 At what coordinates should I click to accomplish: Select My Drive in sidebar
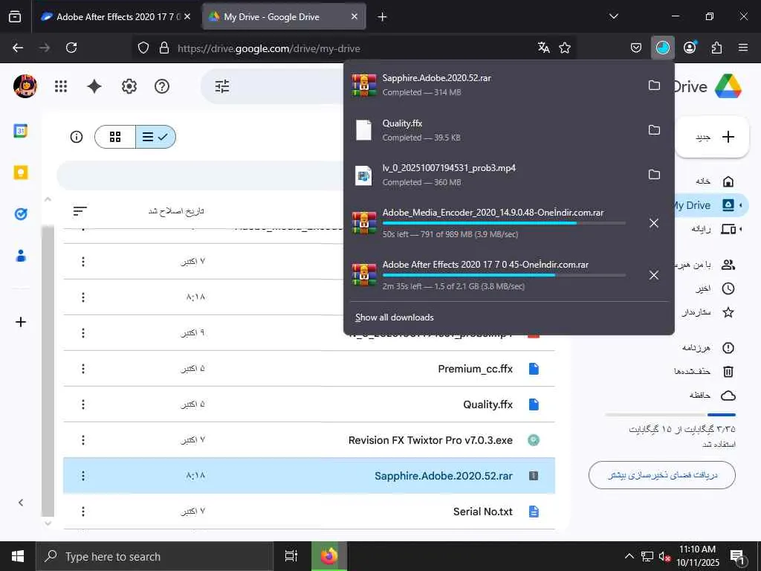pos(711,205)
